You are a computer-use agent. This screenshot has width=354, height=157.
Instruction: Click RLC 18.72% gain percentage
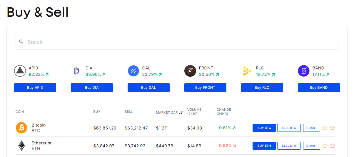263,74
